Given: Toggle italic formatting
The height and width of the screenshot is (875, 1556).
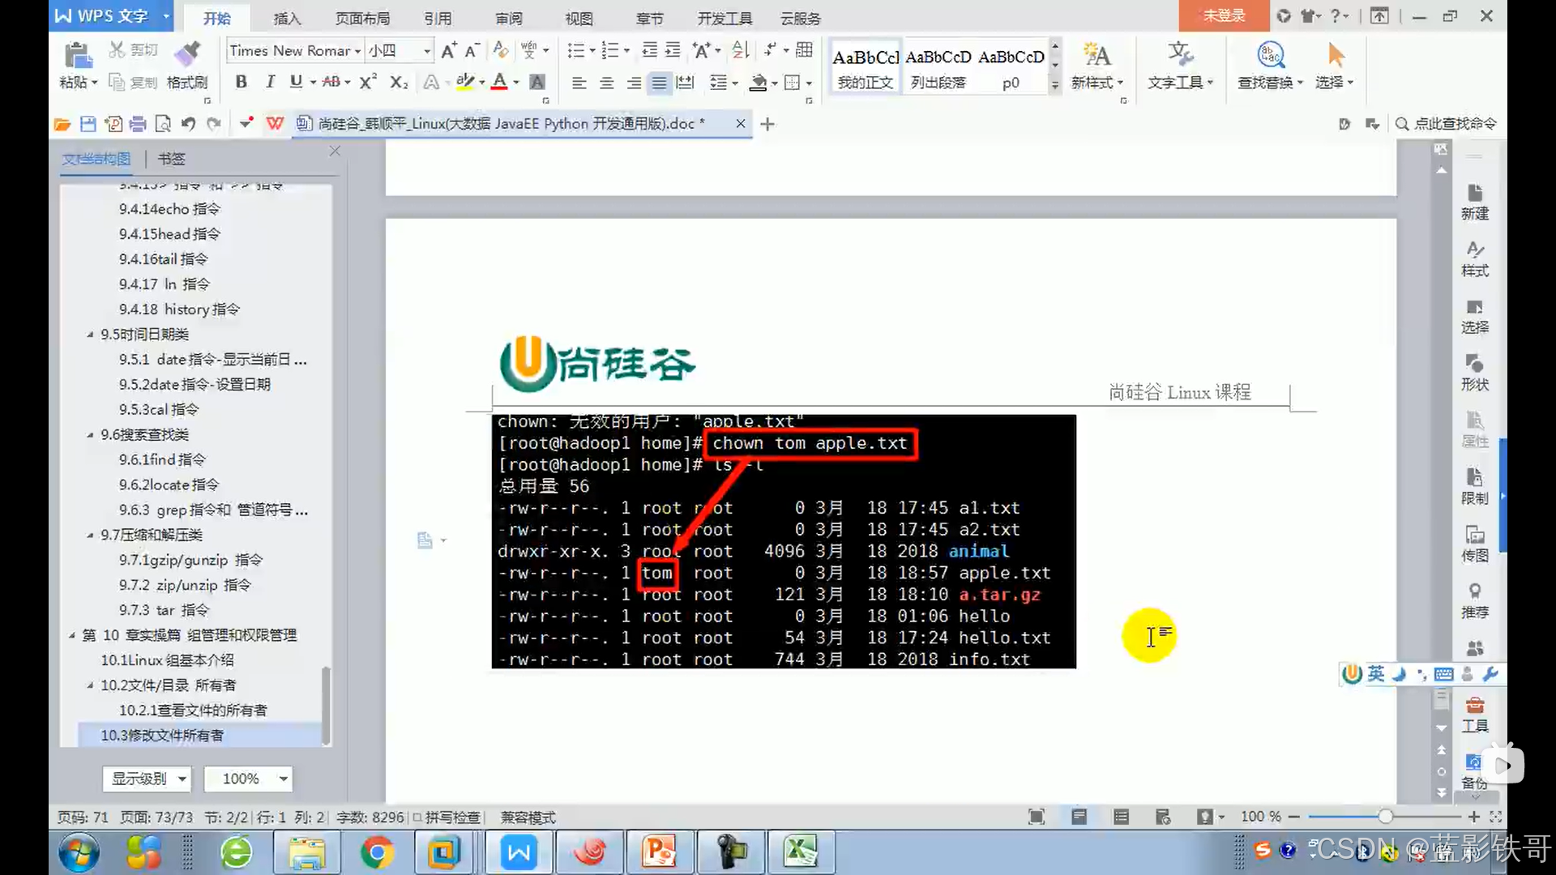Looking at the screenshot, I should (x=270, y=82).
